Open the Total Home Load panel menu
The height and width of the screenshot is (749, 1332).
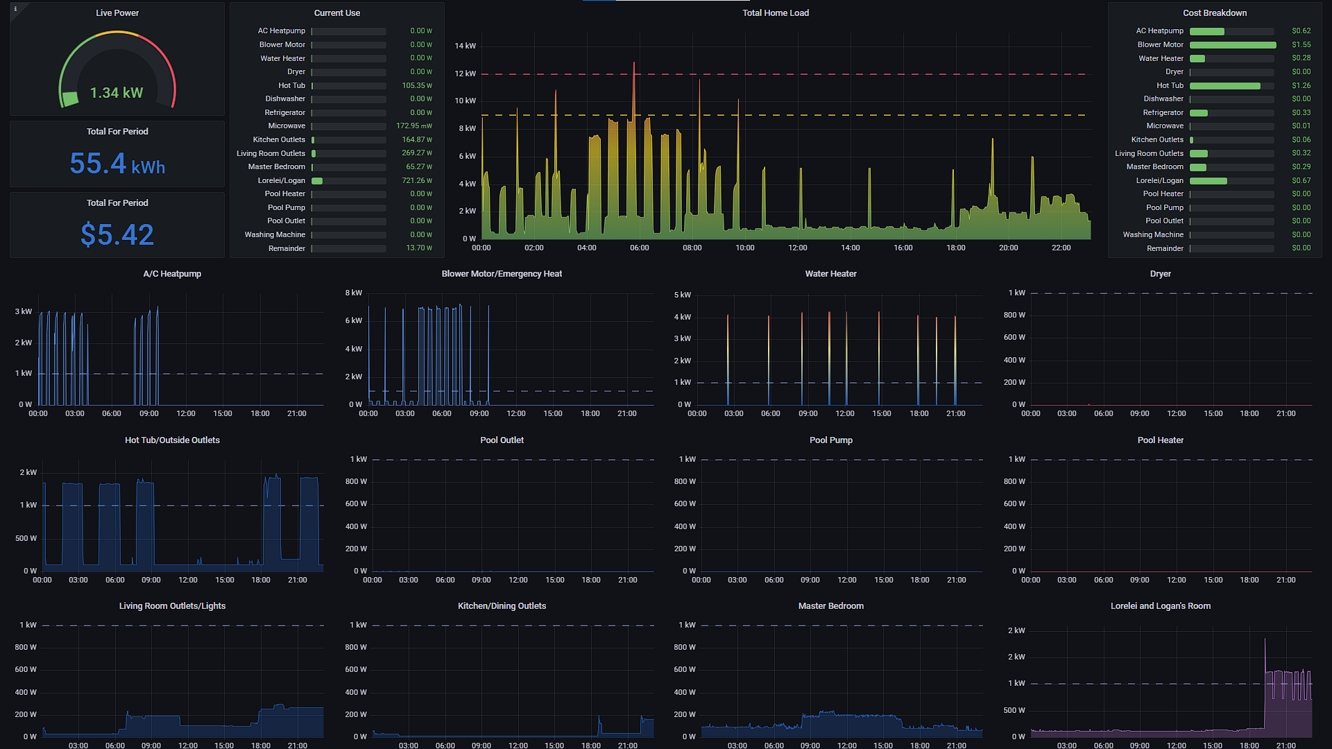[x=775, y=13]
